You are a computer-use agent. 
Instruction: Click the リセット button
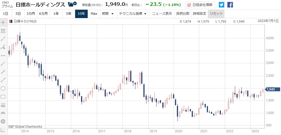tap(216, 14)
